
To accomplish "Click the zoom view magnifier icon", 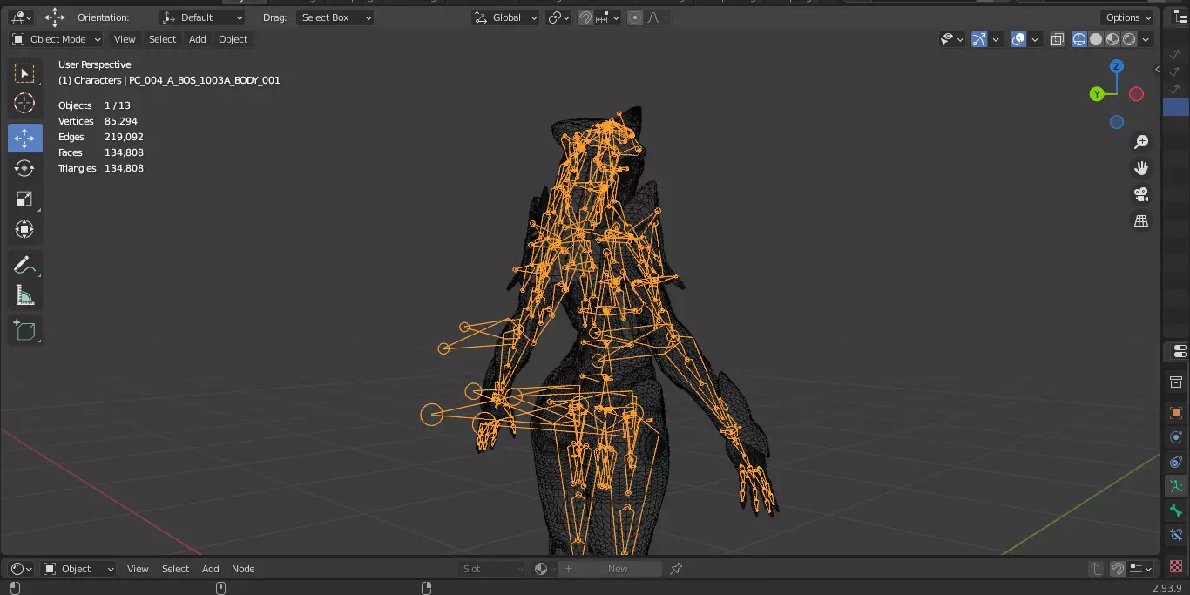I will 1140,142.
